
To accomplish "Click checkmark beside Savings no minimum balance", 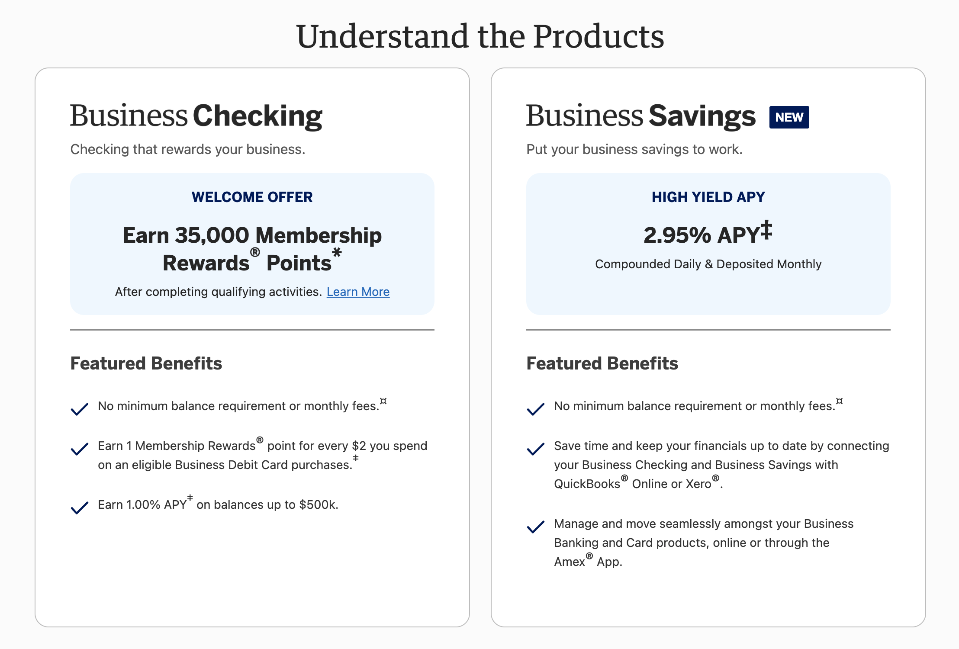I will [x=536, y=408].
